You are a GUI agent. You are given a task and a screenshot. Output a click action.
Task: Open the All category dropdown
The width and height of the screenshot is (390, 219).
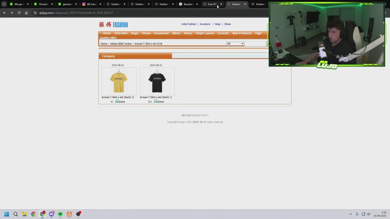(235, 44)
